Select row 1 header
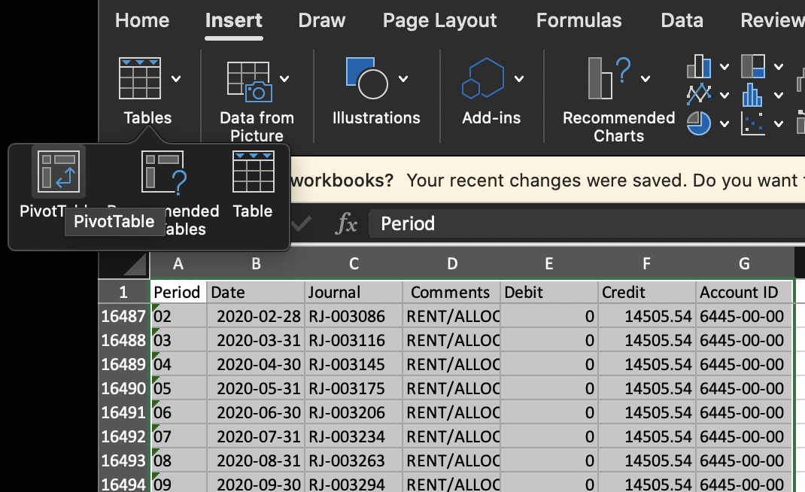This screenshot has height=492, width=805. (123, 292)
